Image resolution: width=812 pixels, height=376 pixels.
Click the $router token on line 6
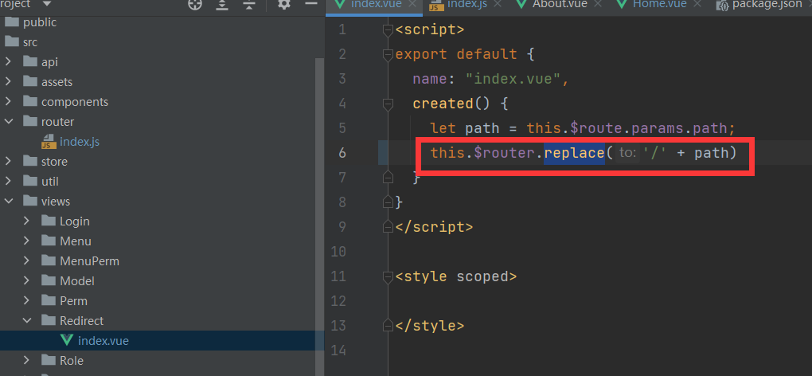point(505,153)
